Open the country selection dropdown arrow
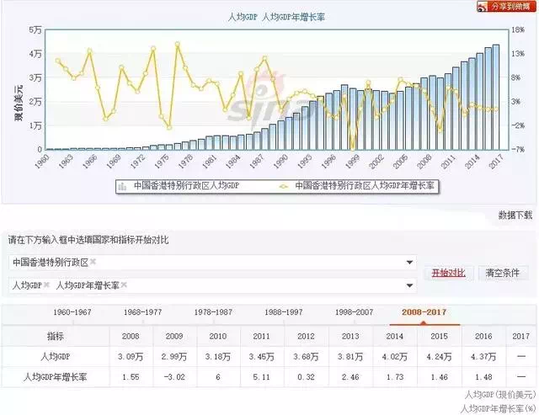Viewport: 539px width, 415px height. tap(409, 263)
